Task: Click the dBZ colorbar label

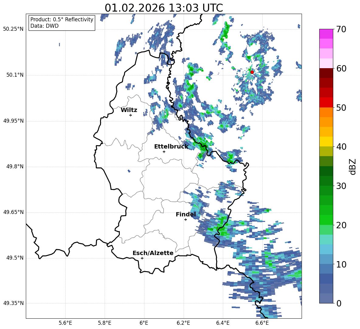Action: click(353, 166)
